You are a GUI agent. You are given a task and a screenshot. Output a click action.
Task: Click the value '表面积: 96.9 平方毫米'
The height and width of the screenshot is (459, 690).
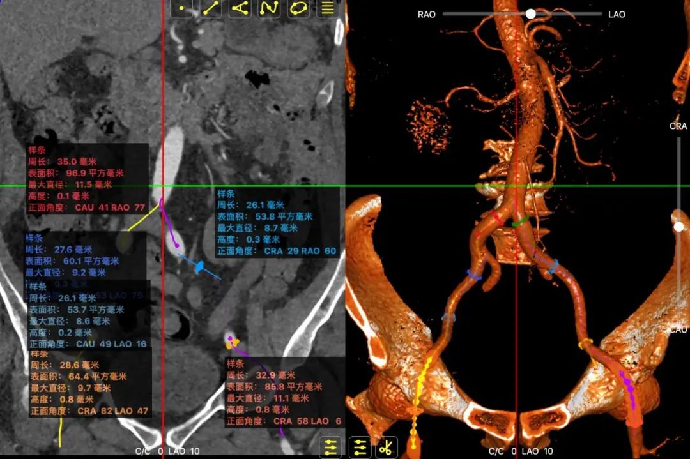pos(75,173)
